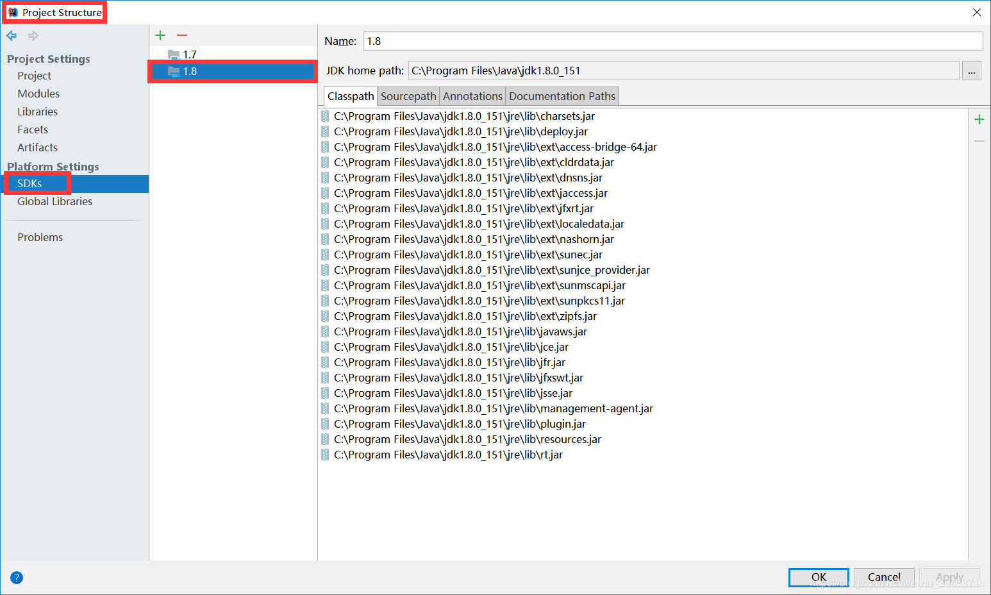Image resolution: width=991 pixels, height=595 pixels.
Task: Click the JDK home path field
Action: [x=684, y=71]
